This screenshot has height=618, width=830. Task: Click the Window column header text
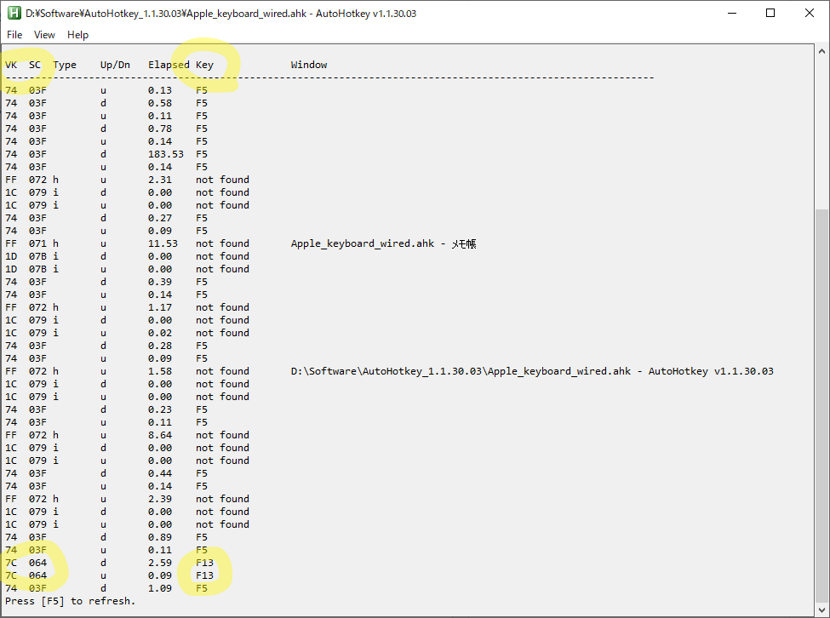coord(308,65)
